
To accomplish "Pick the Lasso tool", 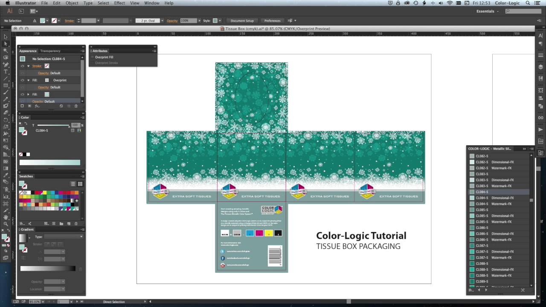I will [6, 57].
